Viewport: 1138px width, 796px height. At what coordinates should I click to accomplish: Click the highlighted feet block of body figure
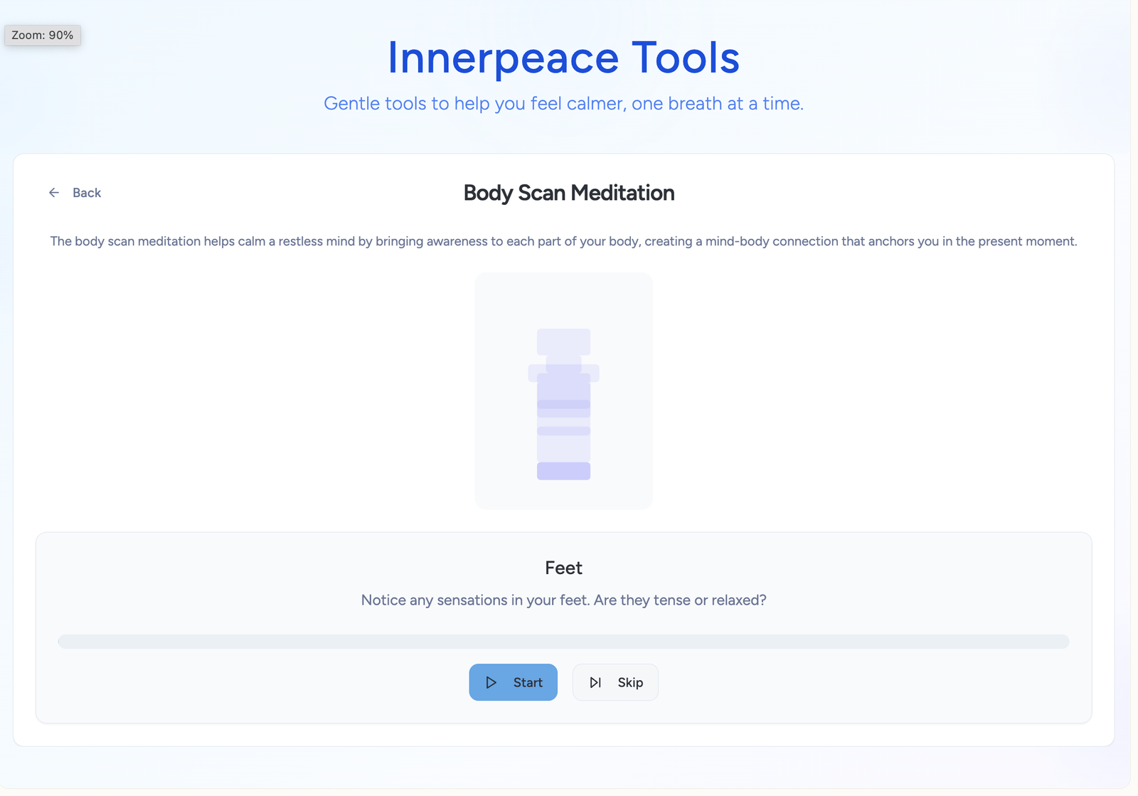[x=563, y=471]
